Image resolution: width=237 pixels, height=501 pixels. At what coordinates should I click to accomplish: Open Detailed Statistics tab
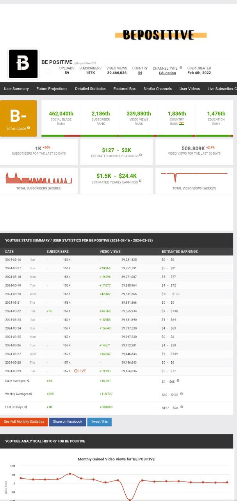pos(90,89)
